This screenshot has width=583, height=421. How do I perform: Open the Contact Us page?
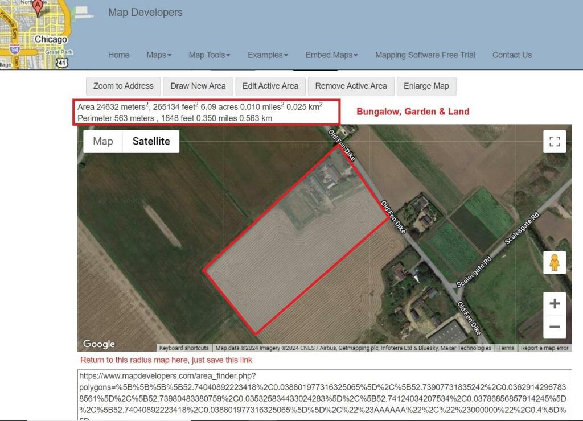(512, 55)
